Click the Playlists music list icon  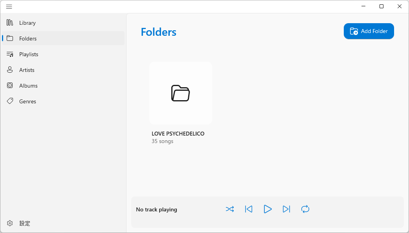(x=10, y=54)
